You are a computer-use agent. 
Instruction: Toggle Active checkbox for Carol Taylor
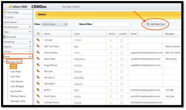click(111, 96)
